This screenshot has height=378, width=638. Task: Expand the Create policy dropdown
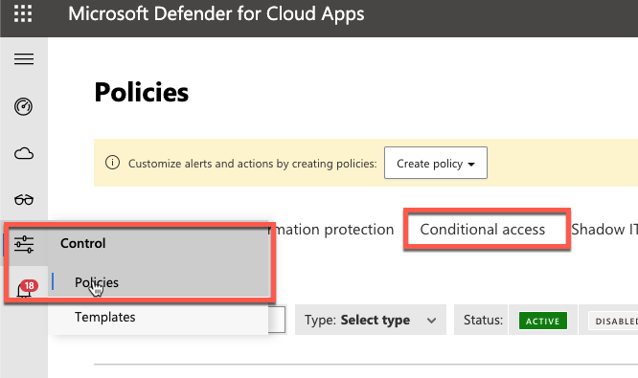pos(435,163)
